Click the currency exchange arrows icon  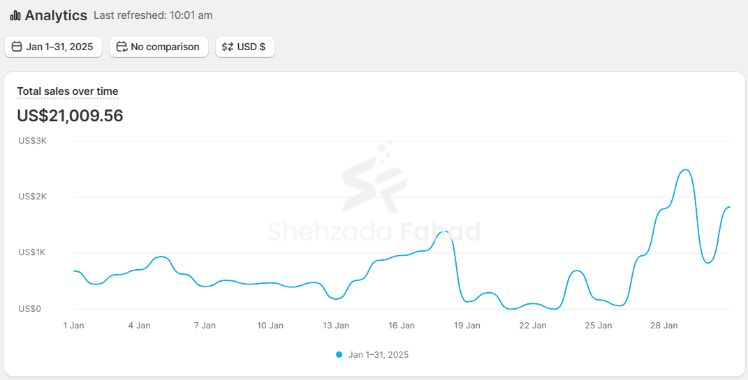[x=228, y=47]
